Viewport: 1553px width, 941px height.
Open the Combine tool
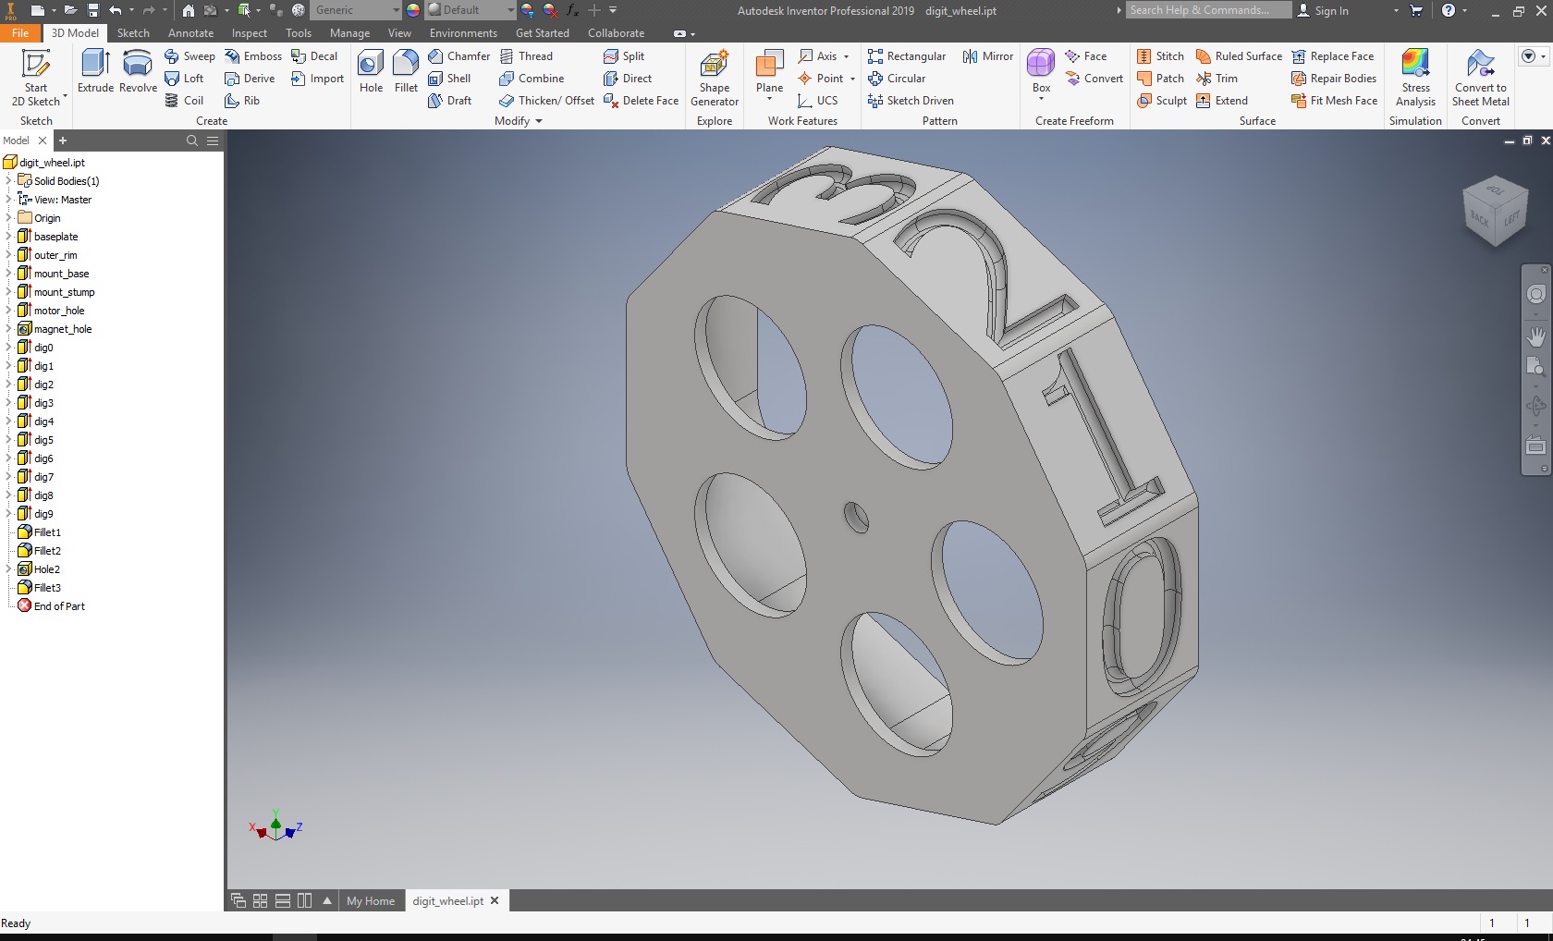tap(532, 79)
